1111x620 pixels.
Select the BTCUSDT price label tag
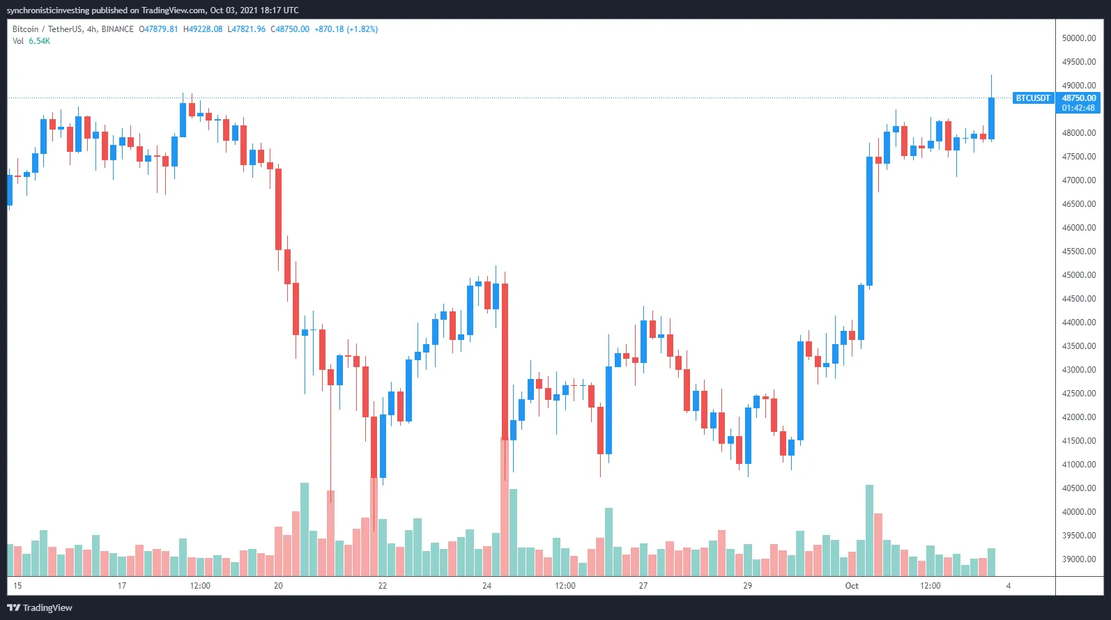pos(1033,98)
